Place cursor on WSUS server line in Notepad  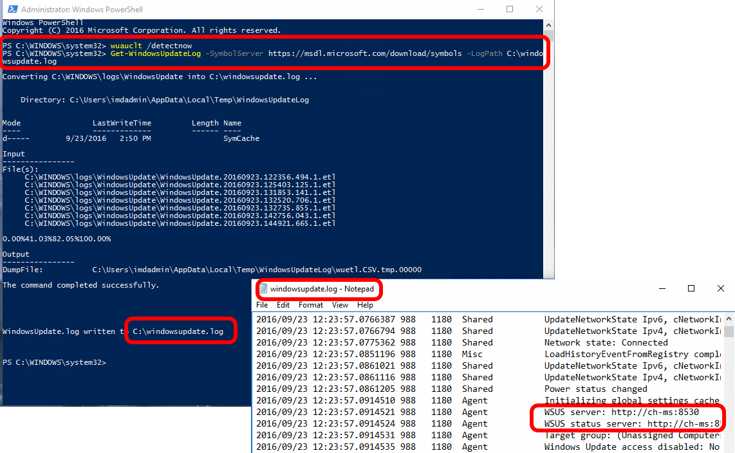click(x=621, y=412)
